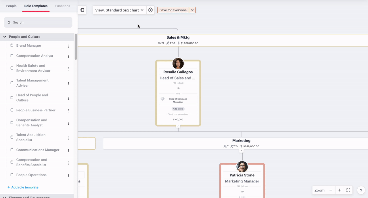The image size is (368, 198).
Task: Click Add a role on Rosalie's card
Action: tap(178, 109)
